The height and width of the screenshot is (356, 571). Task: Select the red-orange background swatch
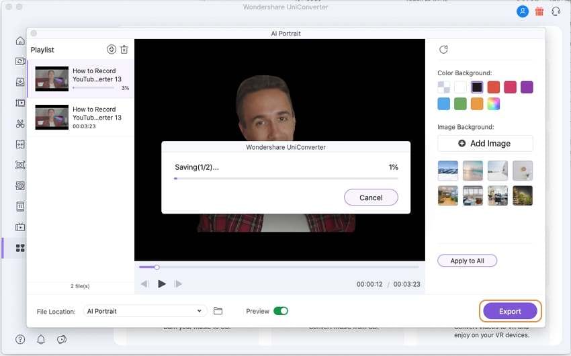point(494,87)
